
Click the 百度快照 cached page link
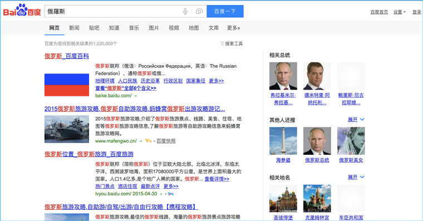coord(166,141)
